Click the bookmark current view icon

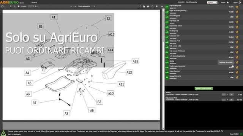[157, 6]
